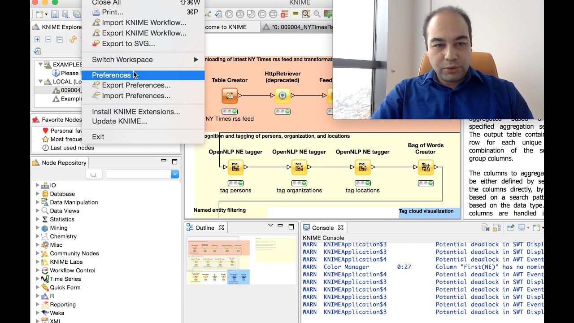Select the Reporting repository item
Screen dimensions: 574x323
point(62,305)
